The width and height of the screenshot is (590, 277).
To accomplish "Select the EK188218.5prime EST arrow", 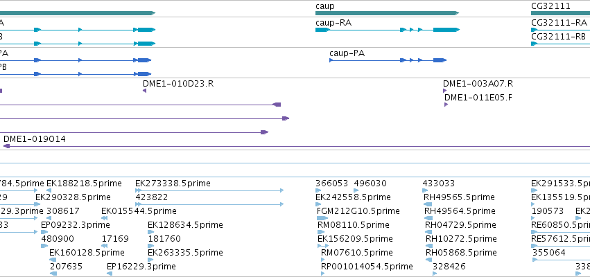I will click(49, 190).
